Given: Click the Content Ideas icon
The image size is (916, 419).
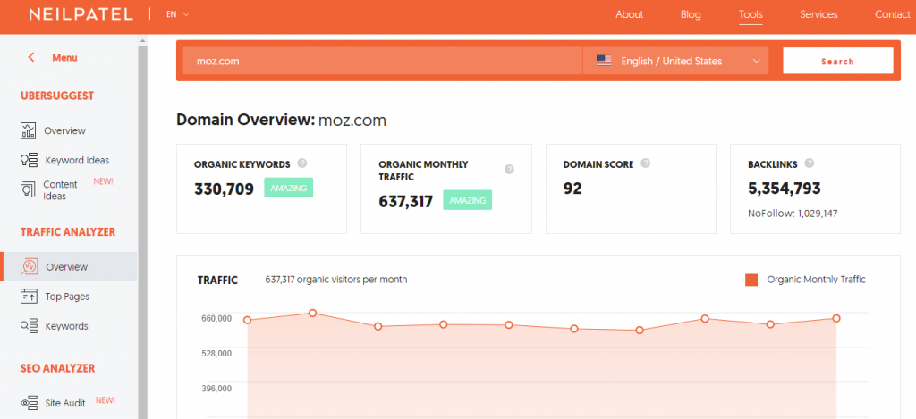Looking at the screenshot, I should [x=28, y=189].
